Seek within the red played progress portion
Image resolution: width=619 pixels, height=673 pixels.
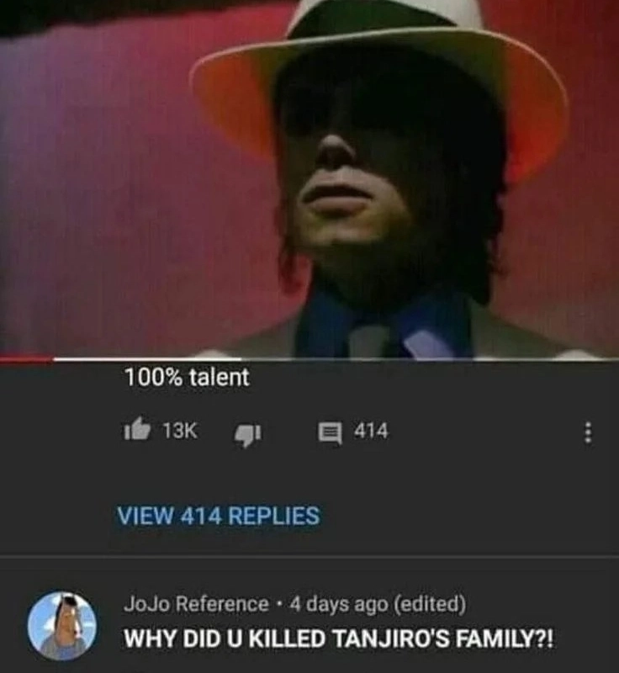27,359
